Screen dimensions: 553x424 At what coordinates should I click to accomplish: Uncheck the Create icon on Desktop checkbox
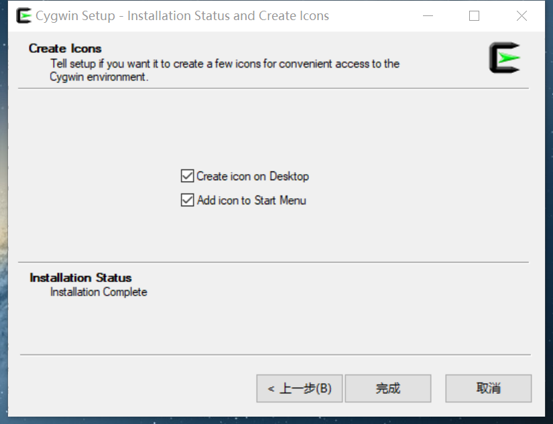click(187, 176)
